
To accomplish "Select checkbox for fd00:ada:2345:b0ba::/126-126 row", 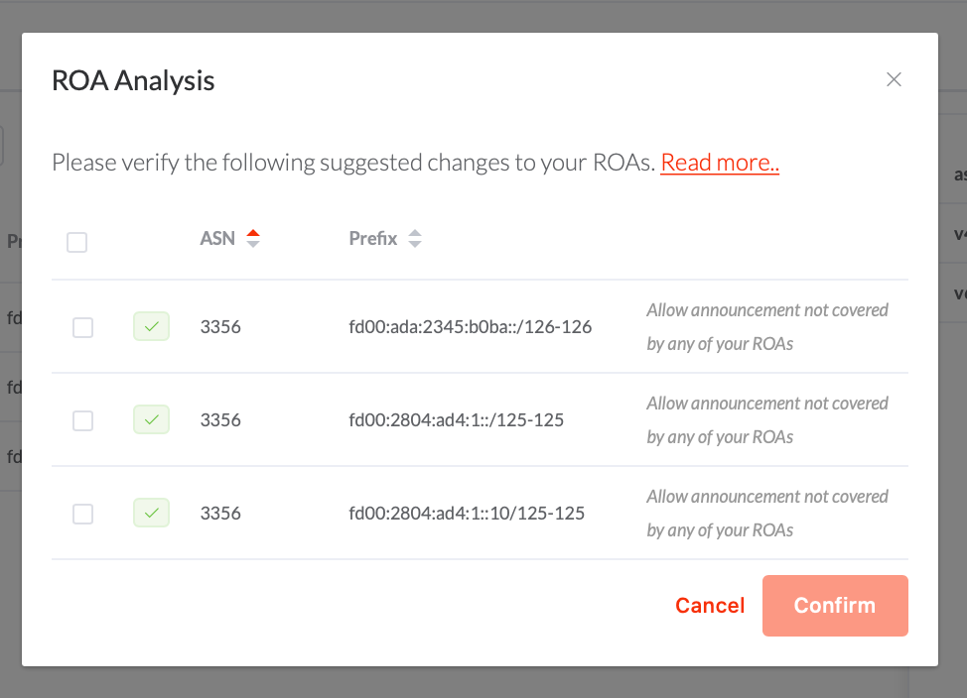I will (x=82, y=327).
